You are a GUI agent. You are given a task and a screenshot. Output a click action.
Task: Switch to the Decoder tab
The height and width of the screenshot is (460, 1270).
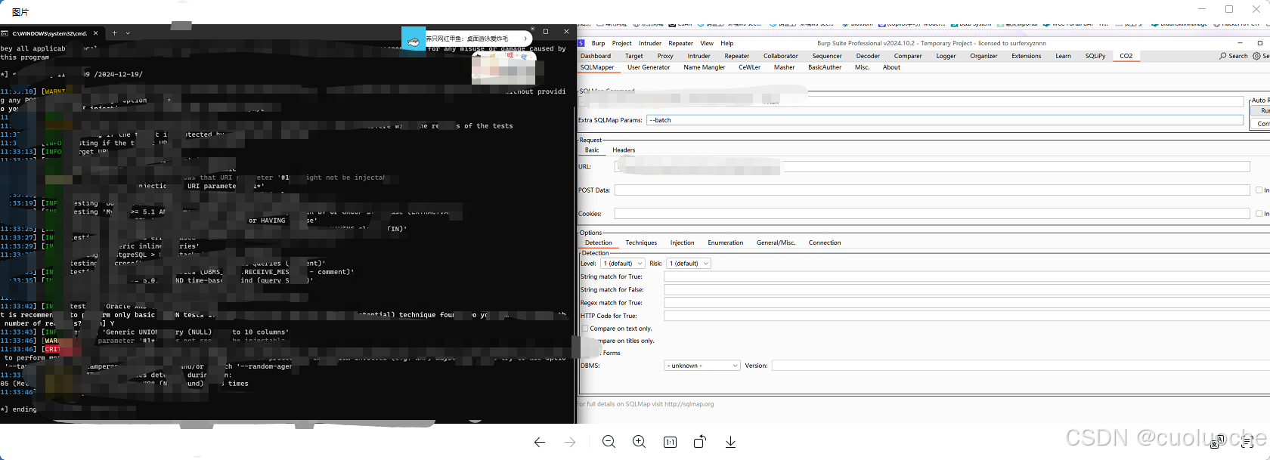(x=868, y=56)
